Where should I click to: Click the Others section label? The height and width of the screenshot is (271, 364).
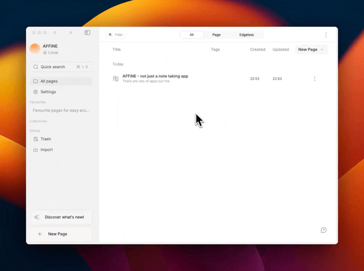(x=35, y=131)
